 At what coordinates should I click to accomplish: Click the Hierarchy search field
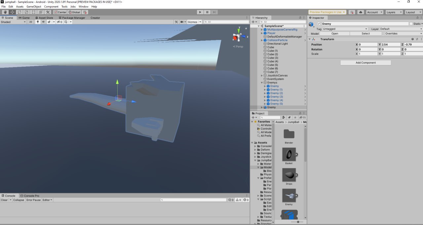(x=283, y=22)
